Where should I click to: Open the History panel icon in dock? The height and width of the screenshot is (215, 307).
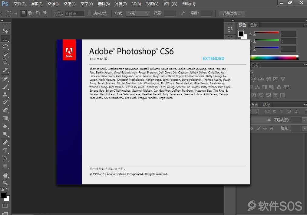click(x=230, y=30)
